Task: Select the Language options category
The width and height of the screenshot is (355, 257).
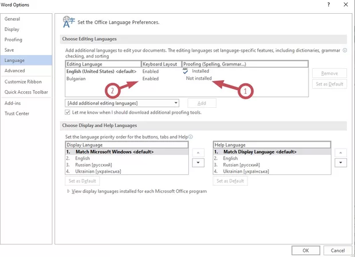Action: pyautogui.click(x=26, y=60)
